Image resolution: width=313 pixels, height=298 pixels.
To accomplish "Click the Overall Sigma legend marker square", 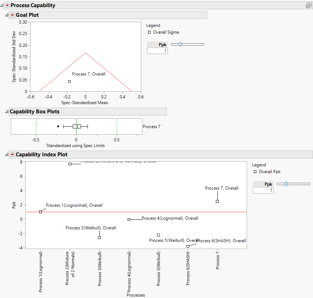I will (149, 32).
